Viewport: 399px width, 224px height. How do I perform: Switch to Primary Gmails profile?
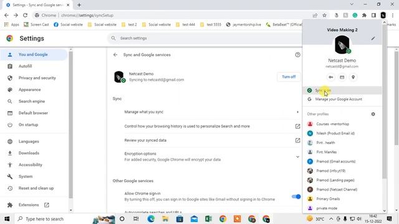(x=342, y=199)
